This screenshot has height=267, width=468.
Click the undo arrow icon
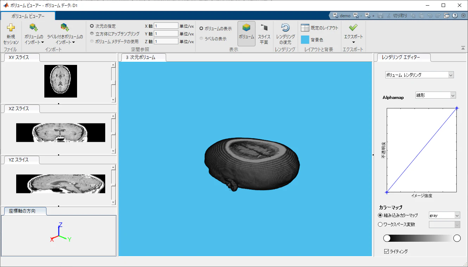point(430,15)
